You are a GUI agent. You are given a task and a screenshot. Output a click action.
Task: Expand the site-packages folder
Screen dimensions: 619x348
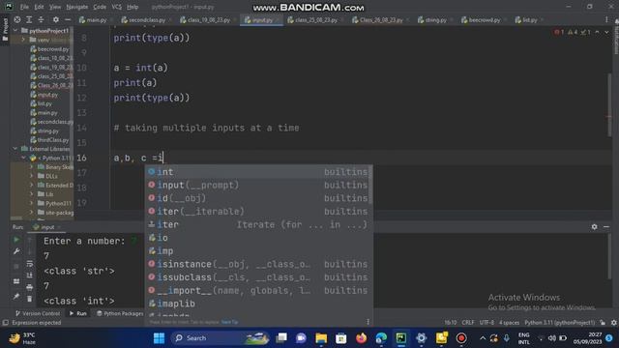(x=32, y=213)
